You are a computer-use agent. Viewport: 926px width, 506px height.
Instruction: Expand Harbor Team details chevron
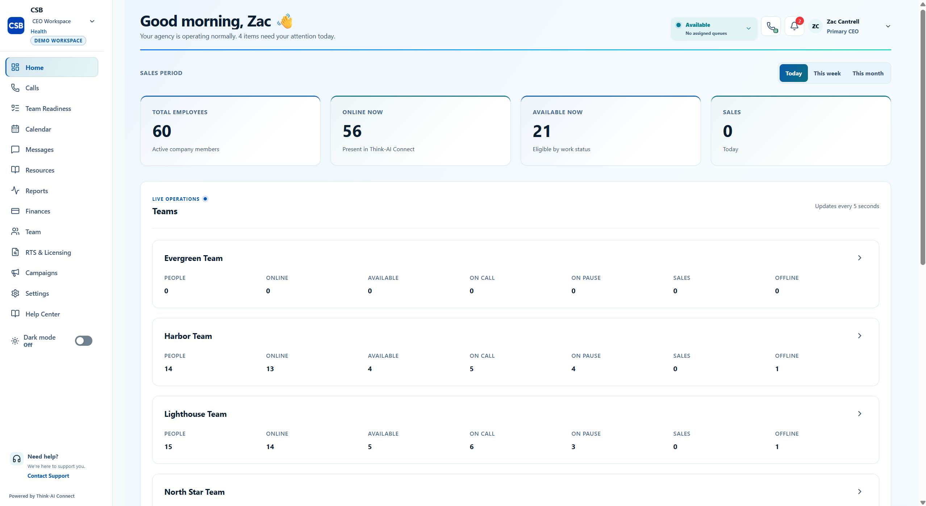pyautogui.click(x=860, y=336)
